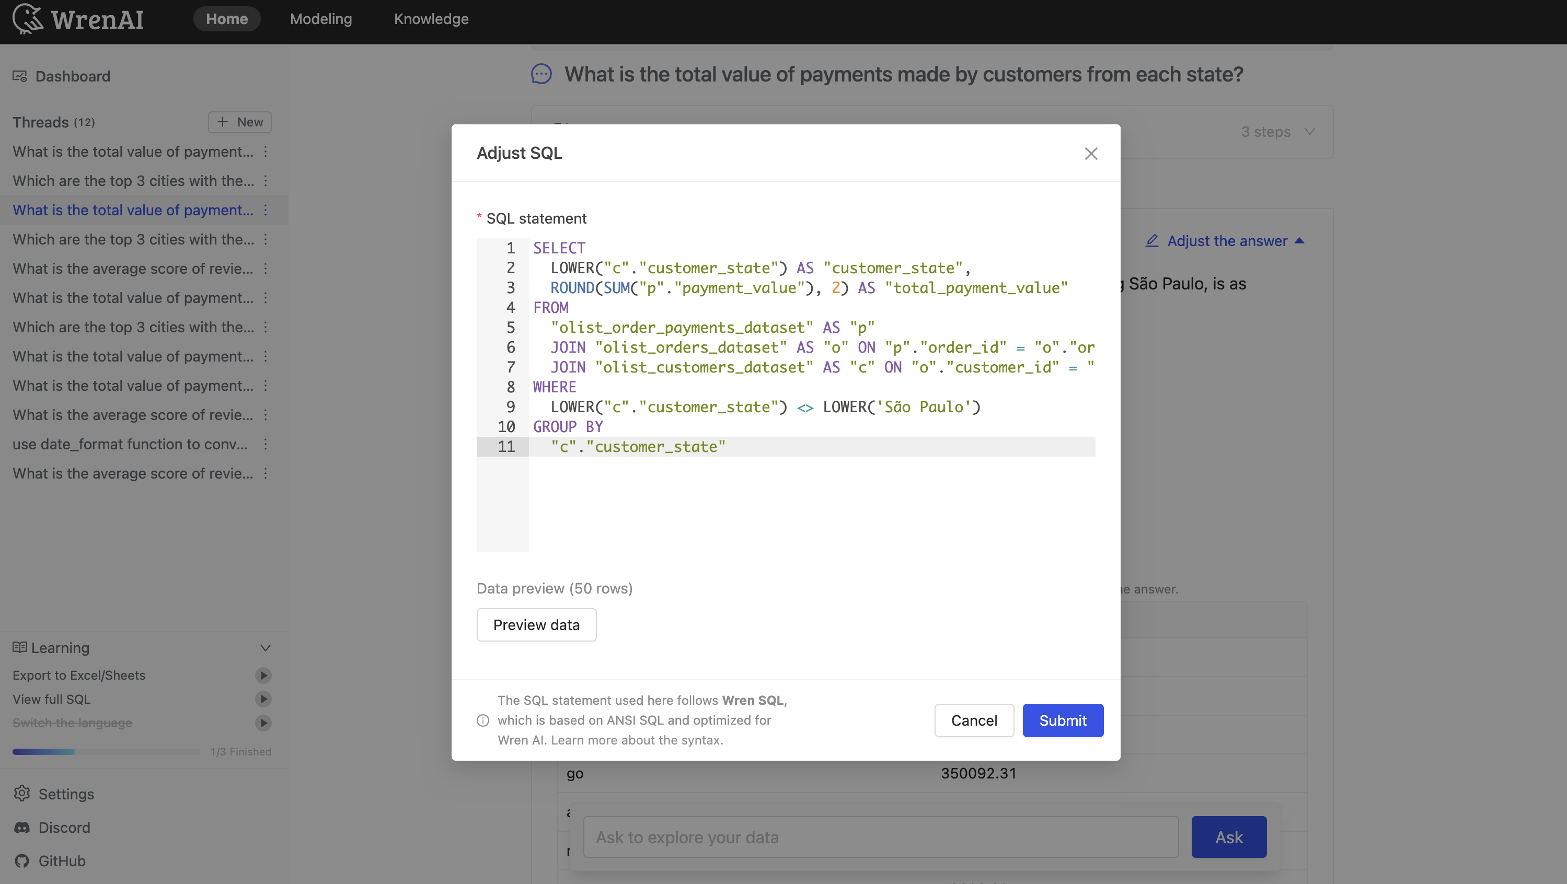Click Export to Excel/Sheets label
Viewport: 1567px width, 884px height.
pyautogui.click(x=79, y=676)
